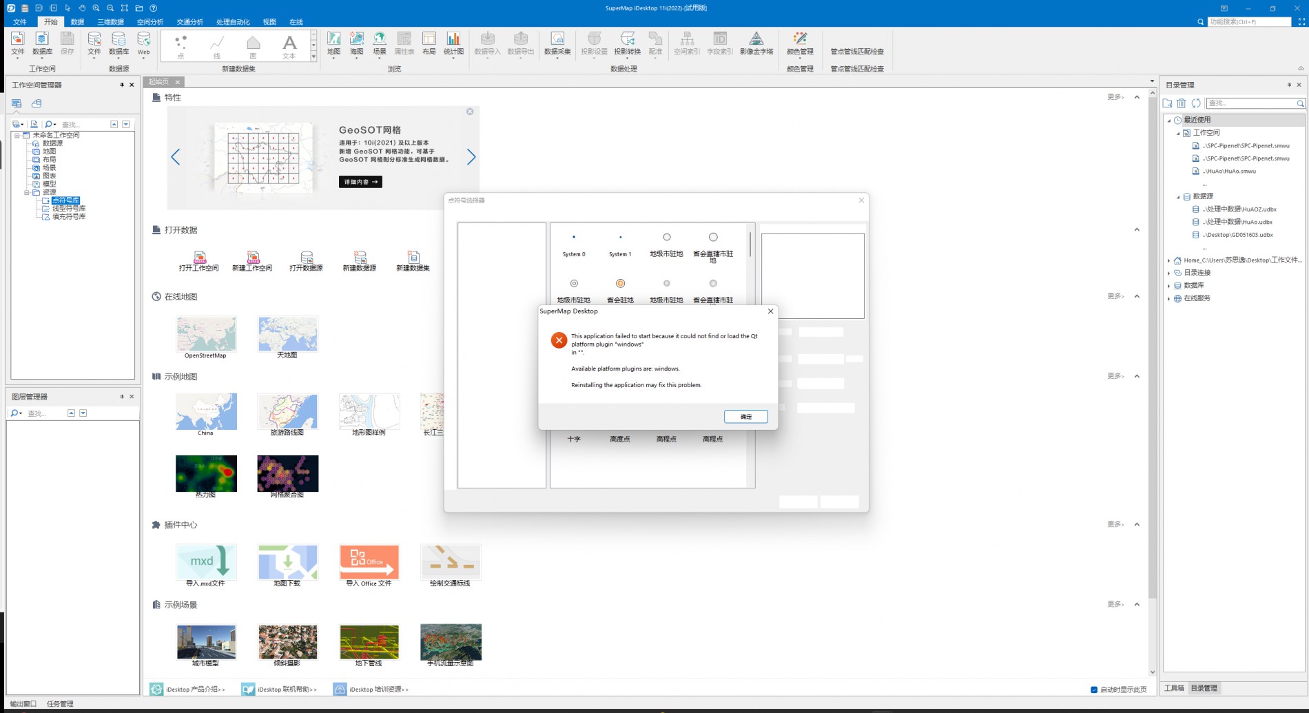1309x713 pixels.
Task: Show next feature banner with right arrow
Action: click(x=471, y=157)
